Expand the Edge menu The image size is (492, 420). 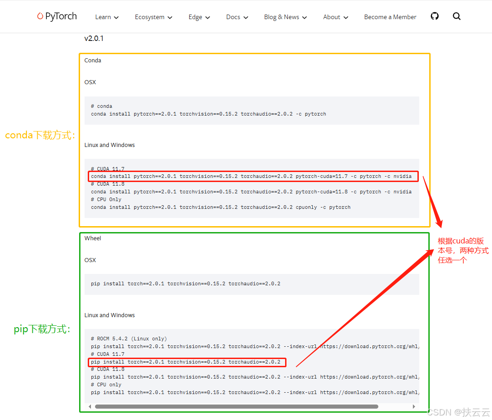tap(199, 17)
